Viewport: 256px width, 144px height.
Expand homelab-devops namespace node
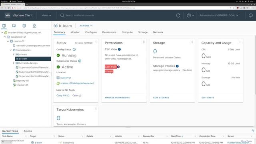click(13, 63)
